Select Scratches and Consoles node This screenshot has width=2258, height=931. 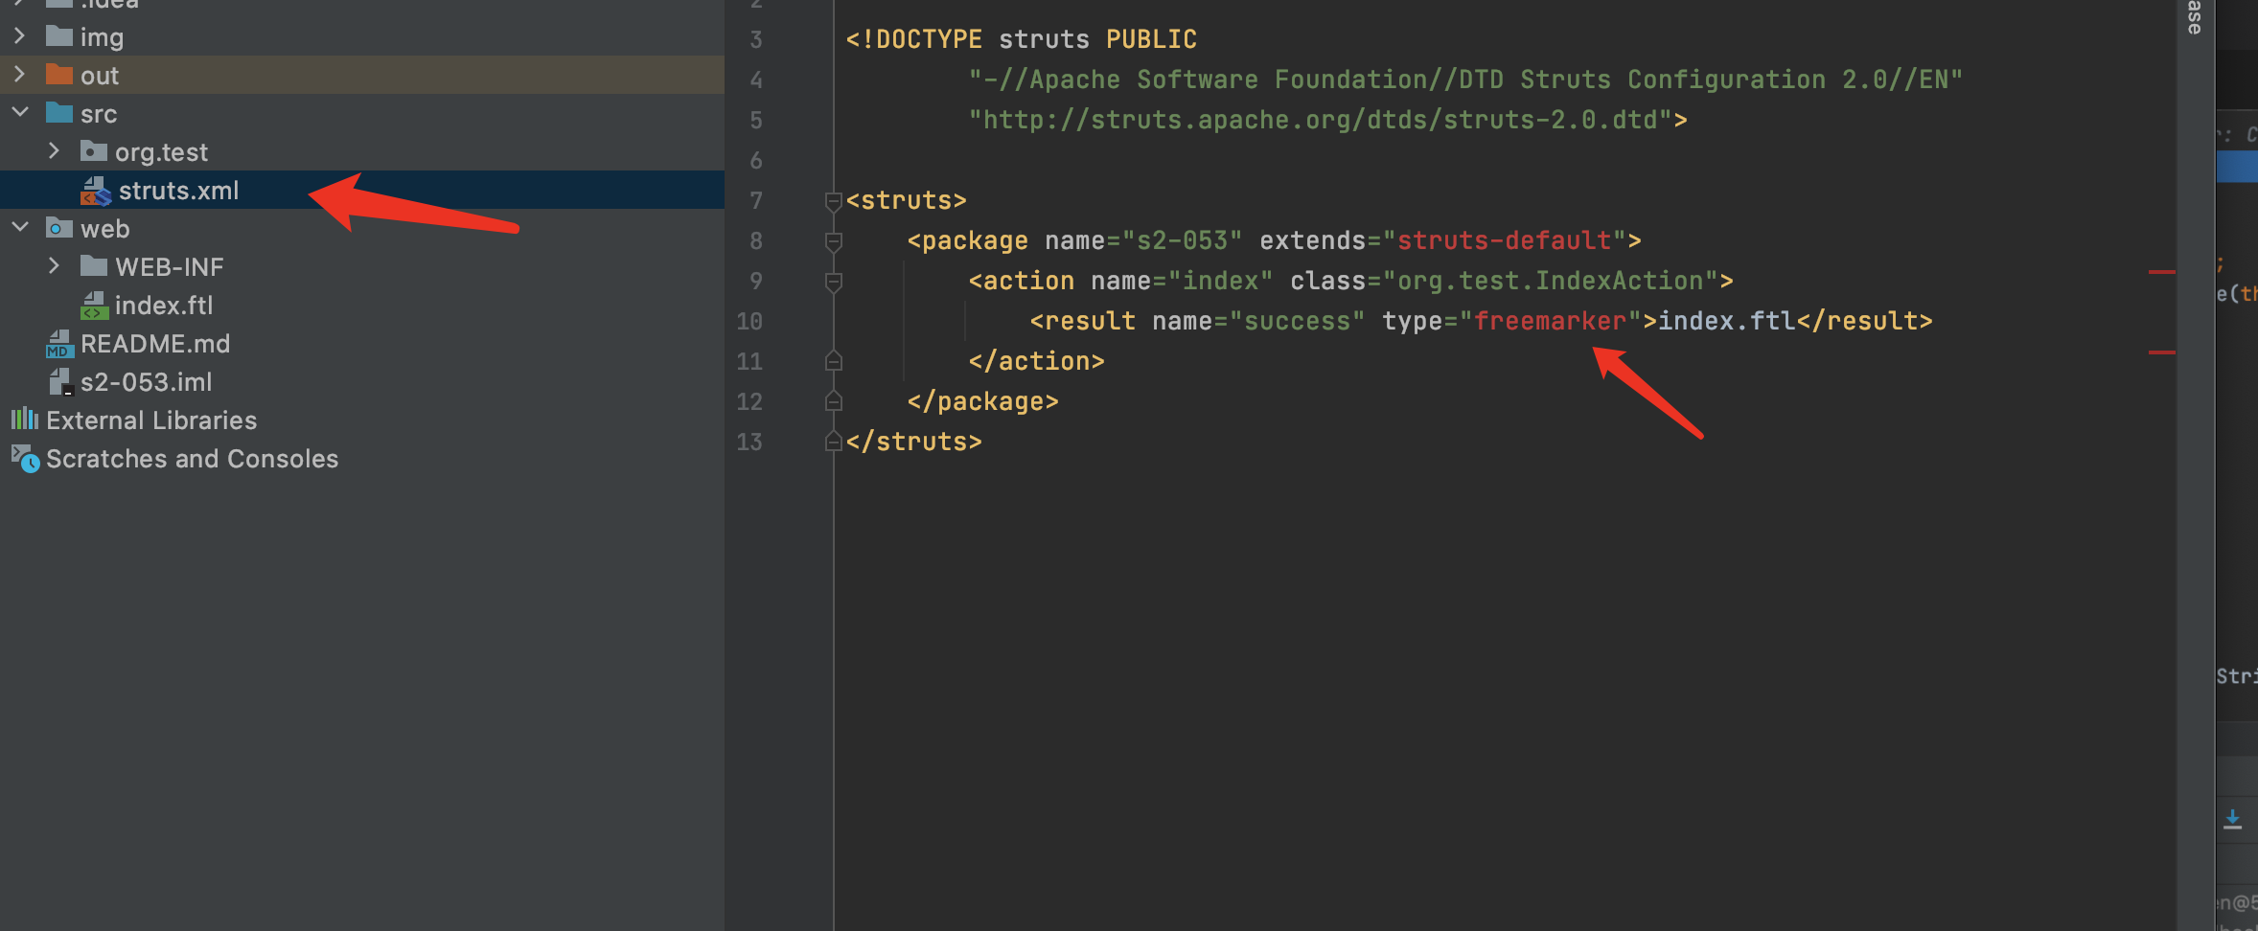coord(193,459)
